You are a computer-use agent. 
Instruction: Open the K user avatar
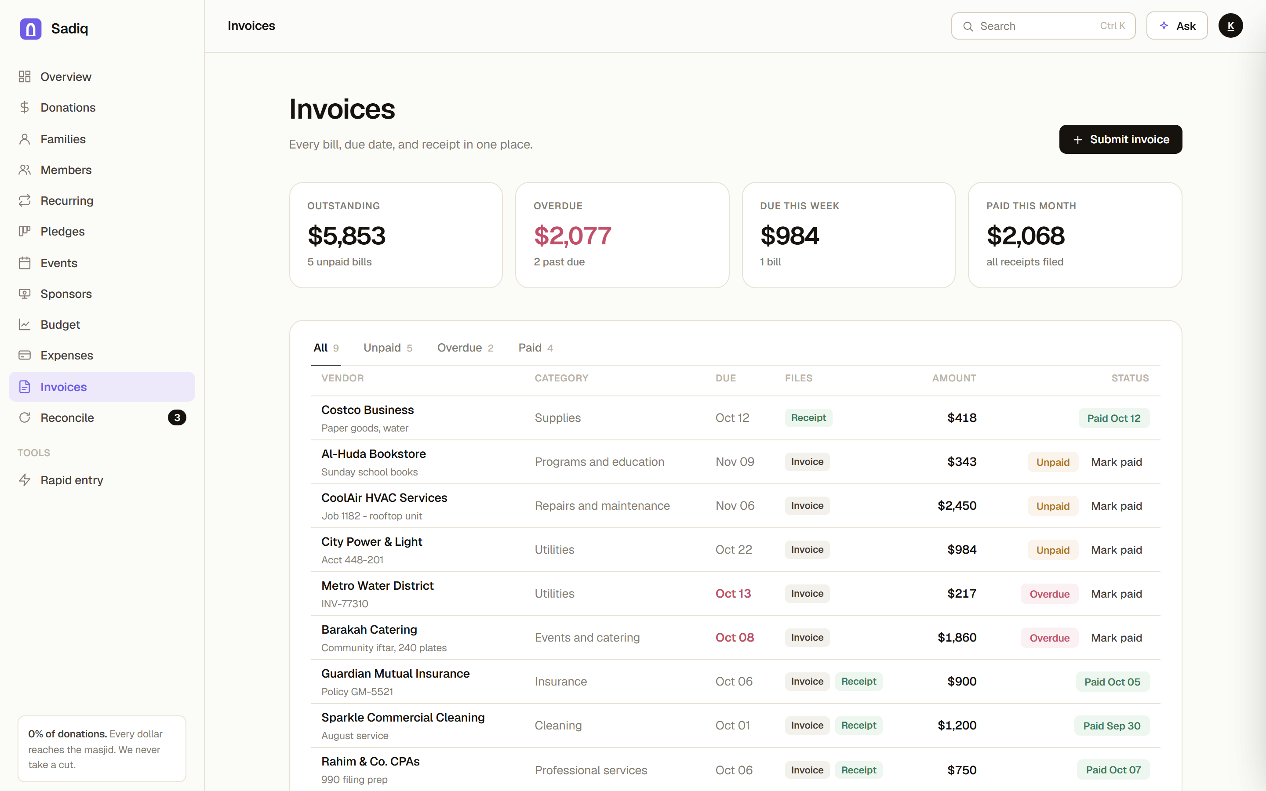point(1230,25)
